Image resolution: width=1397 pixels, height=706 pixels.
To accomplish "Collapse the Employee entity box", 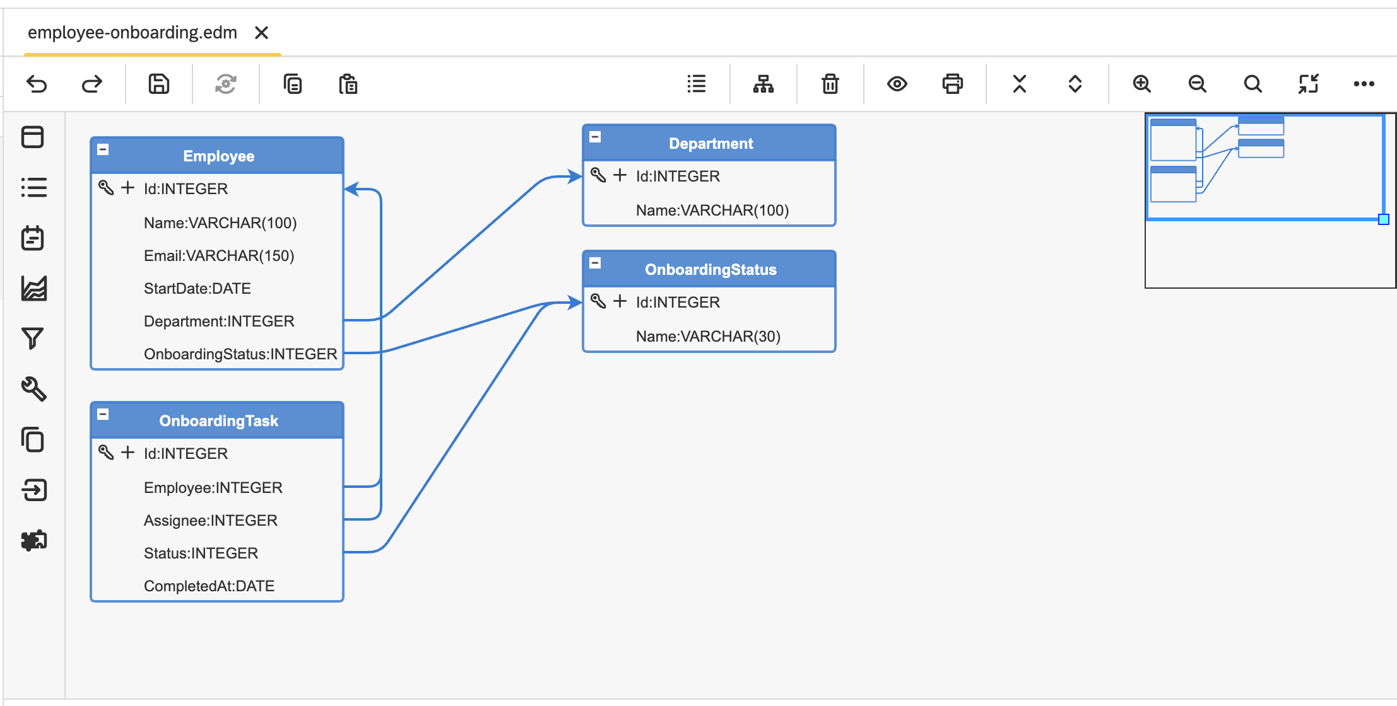I will 103,150.
